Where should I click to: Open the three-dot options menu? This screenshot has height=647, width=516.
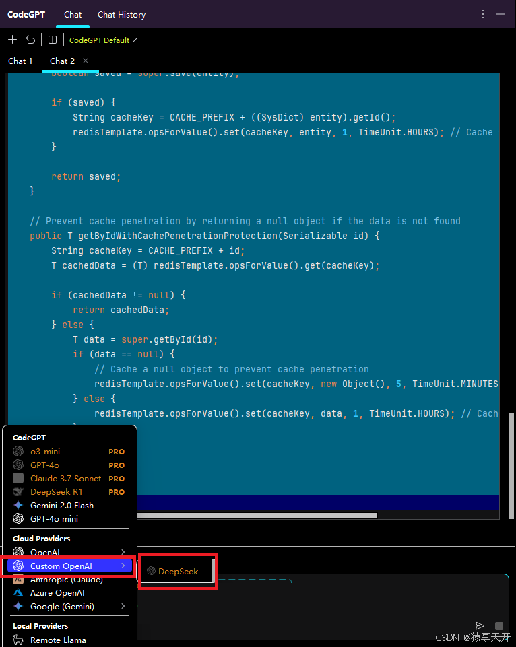[x=482, y=14]
